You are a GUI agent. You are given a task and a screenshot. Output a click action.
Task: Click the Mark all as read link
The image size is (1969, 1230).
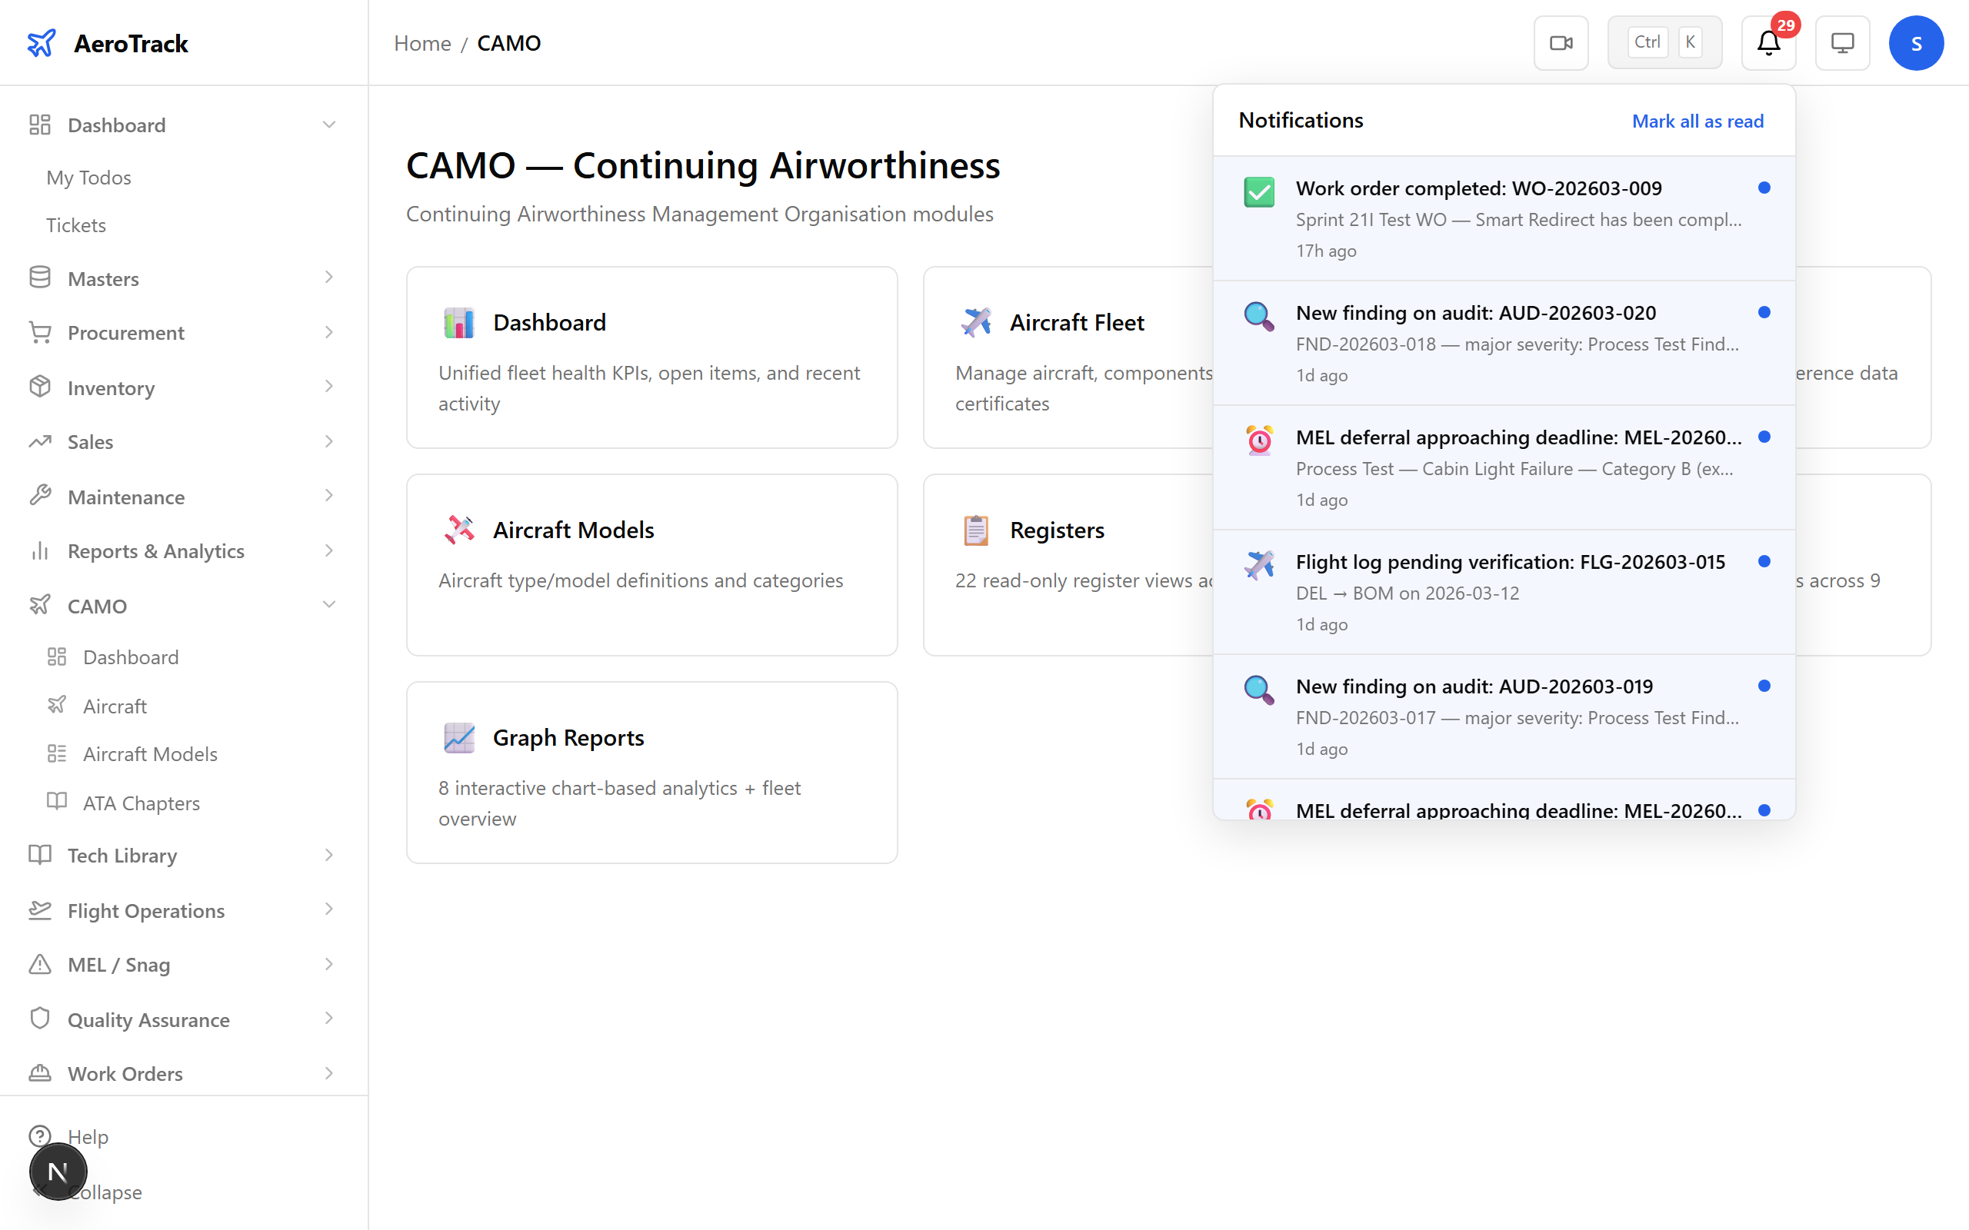click(x=1697, y=121)
